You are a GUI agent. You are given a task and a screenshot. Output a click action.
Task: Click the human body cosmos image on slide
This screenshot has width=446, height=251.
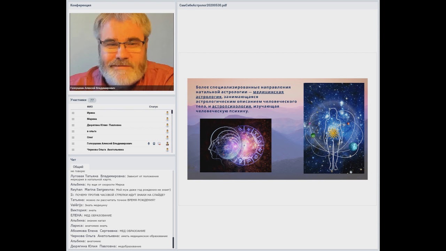tap(334, 128)
